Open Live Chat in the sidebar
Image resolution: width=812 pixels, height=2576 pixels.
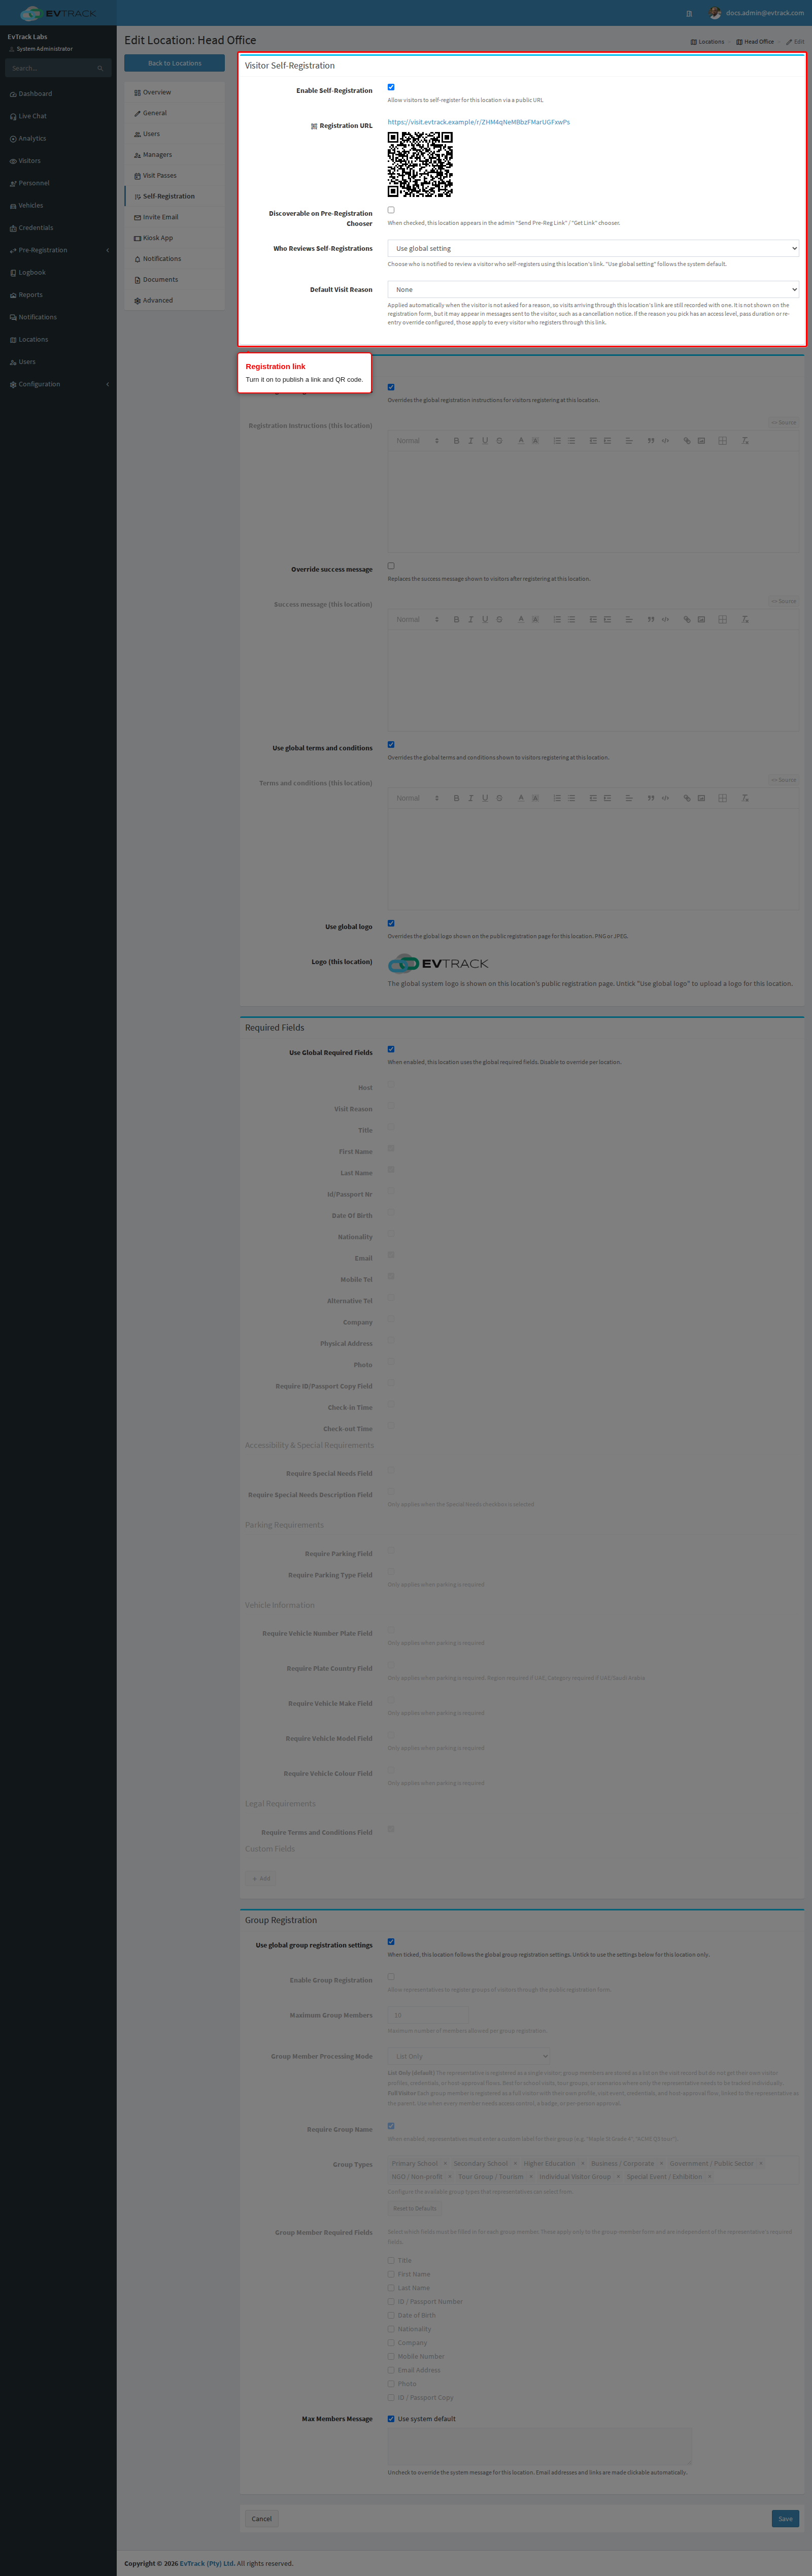click(32, 116)
